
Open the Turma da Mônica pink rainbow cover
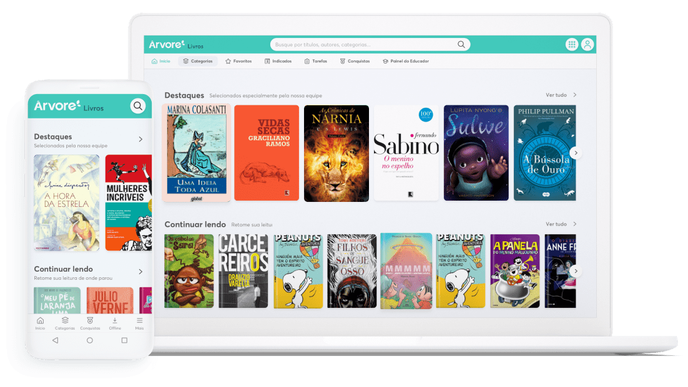[x=406, y=271]
